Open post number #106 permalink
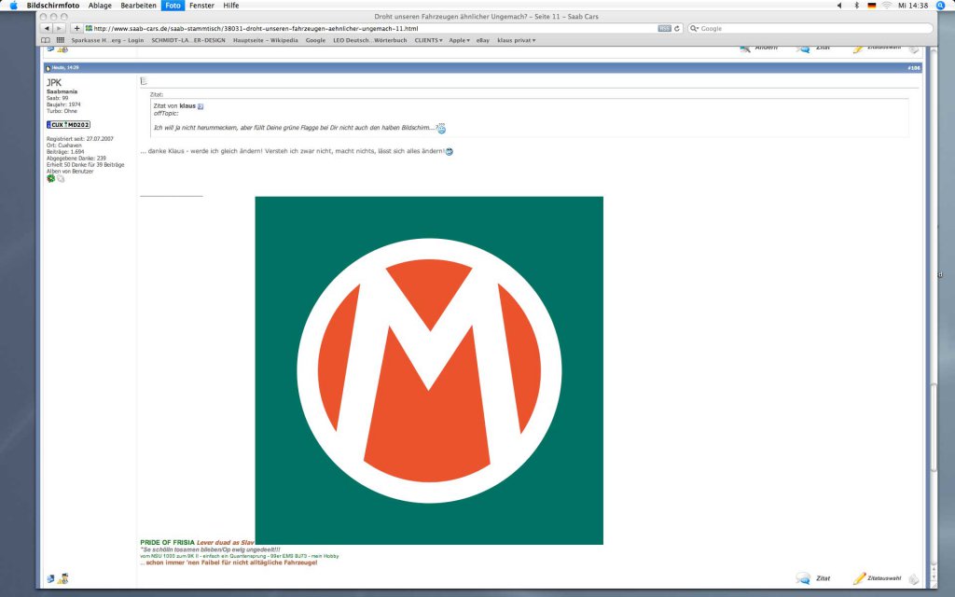Image resolution: width=955 pixels, height=597 pixels. click(x=914, y=67)
